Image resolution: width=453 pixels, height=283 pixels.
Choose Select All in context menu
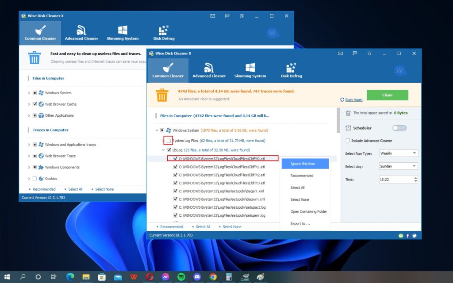click(305, 187)
